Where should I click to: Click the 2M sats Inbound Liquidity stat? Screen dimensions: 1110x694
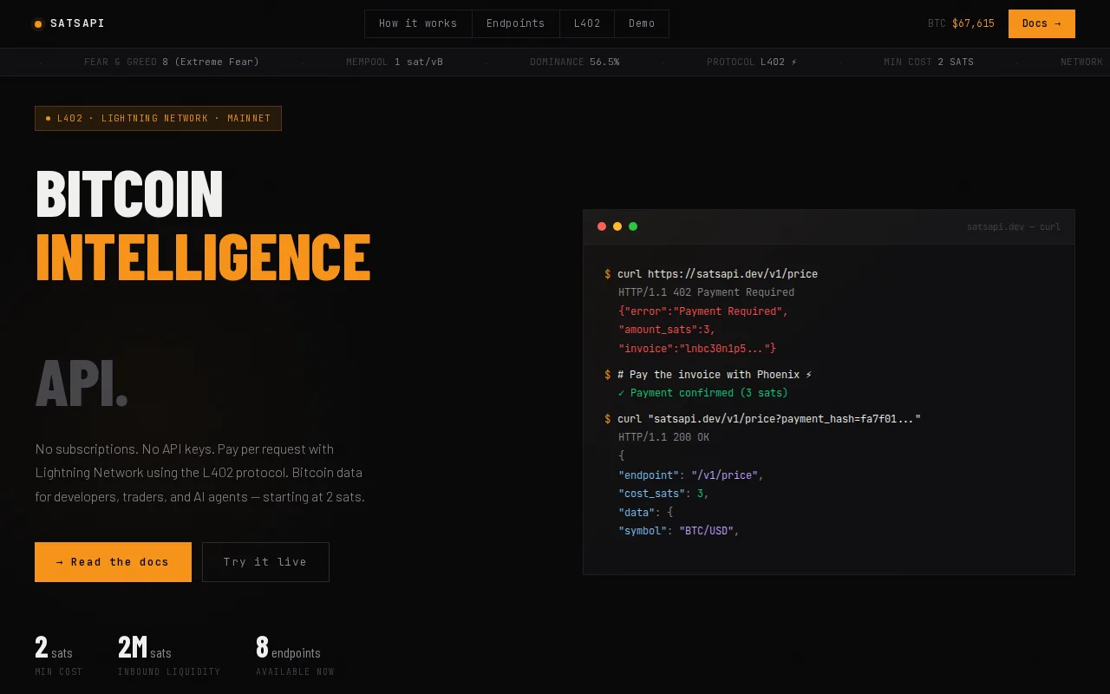point(169,655)
